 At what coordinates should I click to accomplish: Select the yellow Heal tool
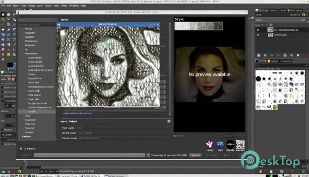pos(9,54)
